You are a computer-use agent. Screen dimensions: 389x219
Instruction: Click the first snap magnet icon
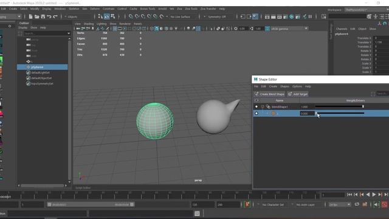tap(131, 16)
